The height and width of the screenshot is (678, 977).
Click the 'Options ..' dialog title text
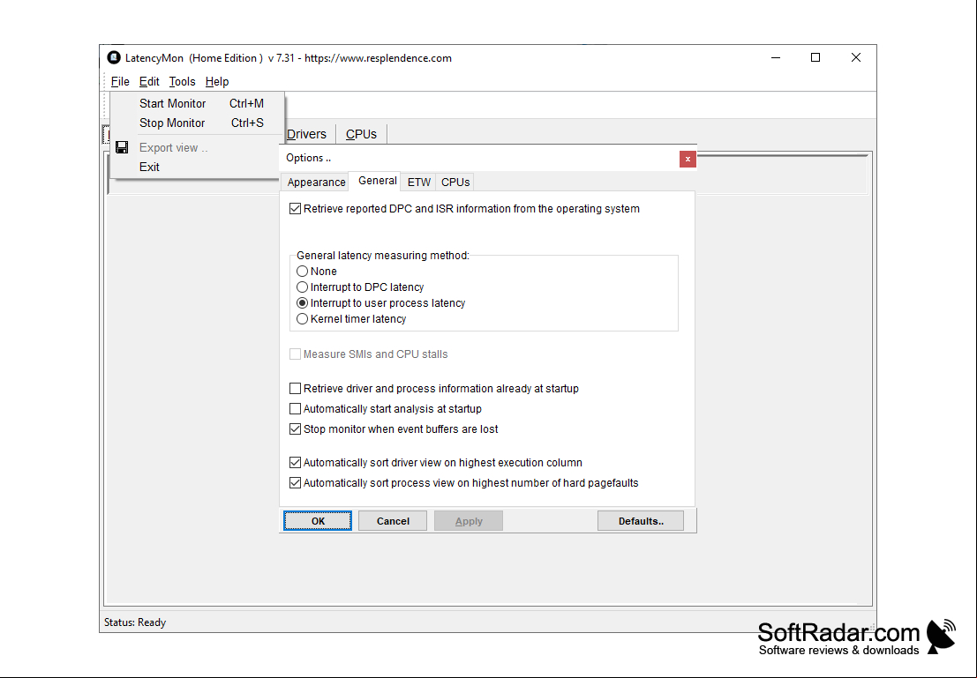(308, 158)
